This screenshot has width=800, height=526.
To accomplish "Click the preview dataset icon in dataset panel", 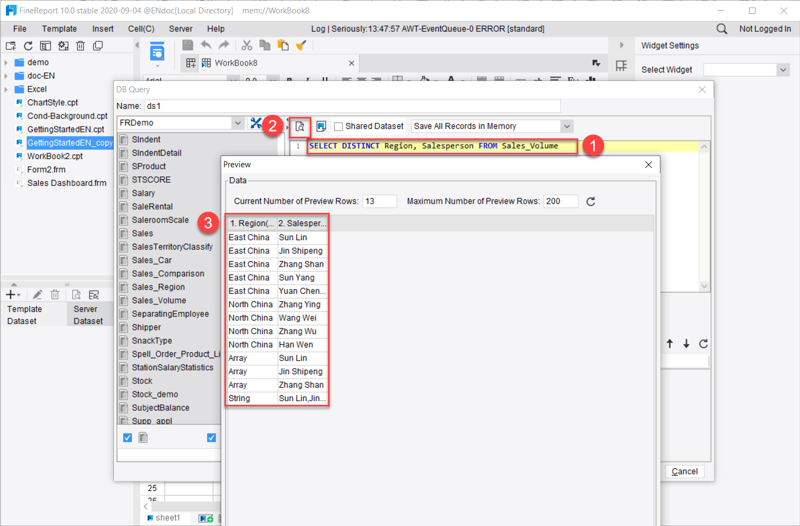I will (x=76, y=294).
